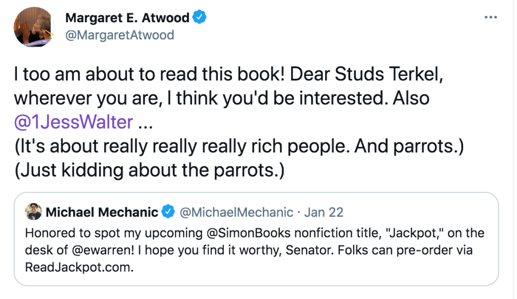The height and width of the screenshot is (299, 517).
Task: Click the Michael Mechanic display name
Action: click(x=102, y=213)
